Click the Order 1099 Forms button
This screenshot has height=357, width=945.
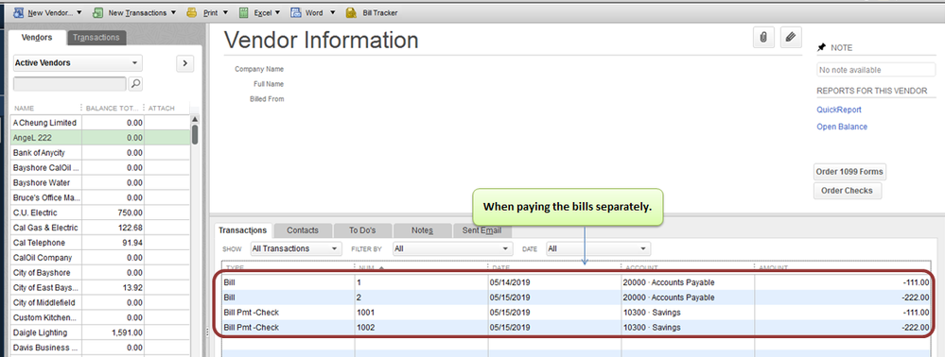[x=849, y=172]
